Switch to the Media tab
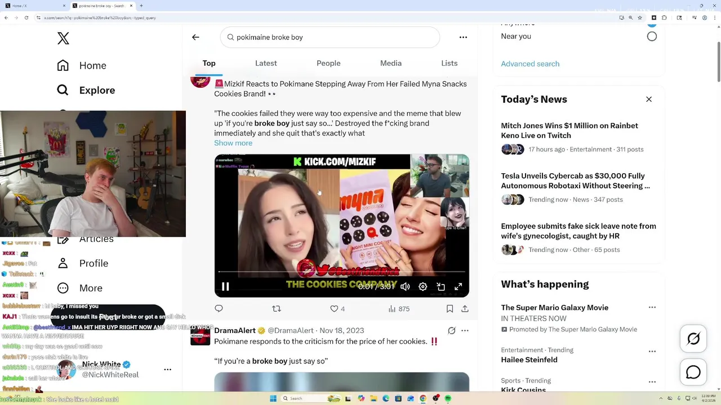This screenshot has height=405, width=721. point(391,64)
